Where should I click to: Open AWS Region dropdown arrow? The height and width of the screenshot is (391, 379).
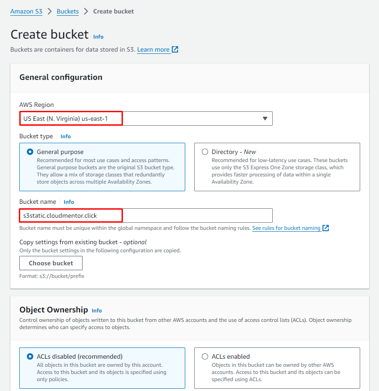(x=265, y=119)
